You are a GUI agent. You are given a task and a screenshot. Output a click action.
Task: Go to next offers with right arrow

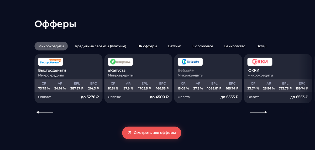pyautogui.click(x=259, y=112)
